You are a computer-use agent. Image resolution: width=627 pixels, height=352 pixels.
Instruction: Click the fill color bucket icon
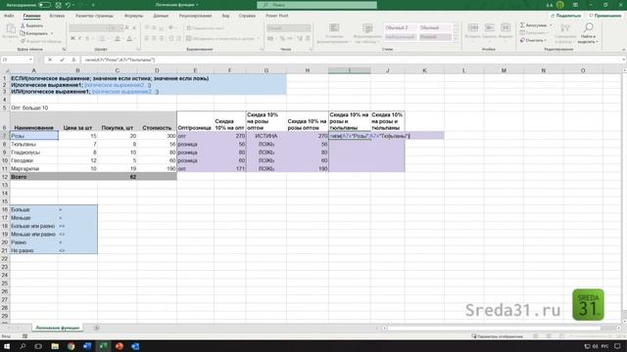(x=118, y=39)
